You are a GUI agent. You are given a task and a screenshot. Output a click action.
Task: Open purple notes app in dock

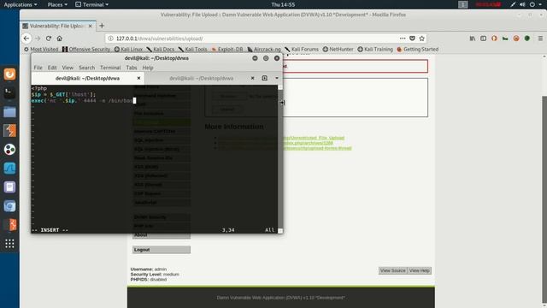[9, 187]
